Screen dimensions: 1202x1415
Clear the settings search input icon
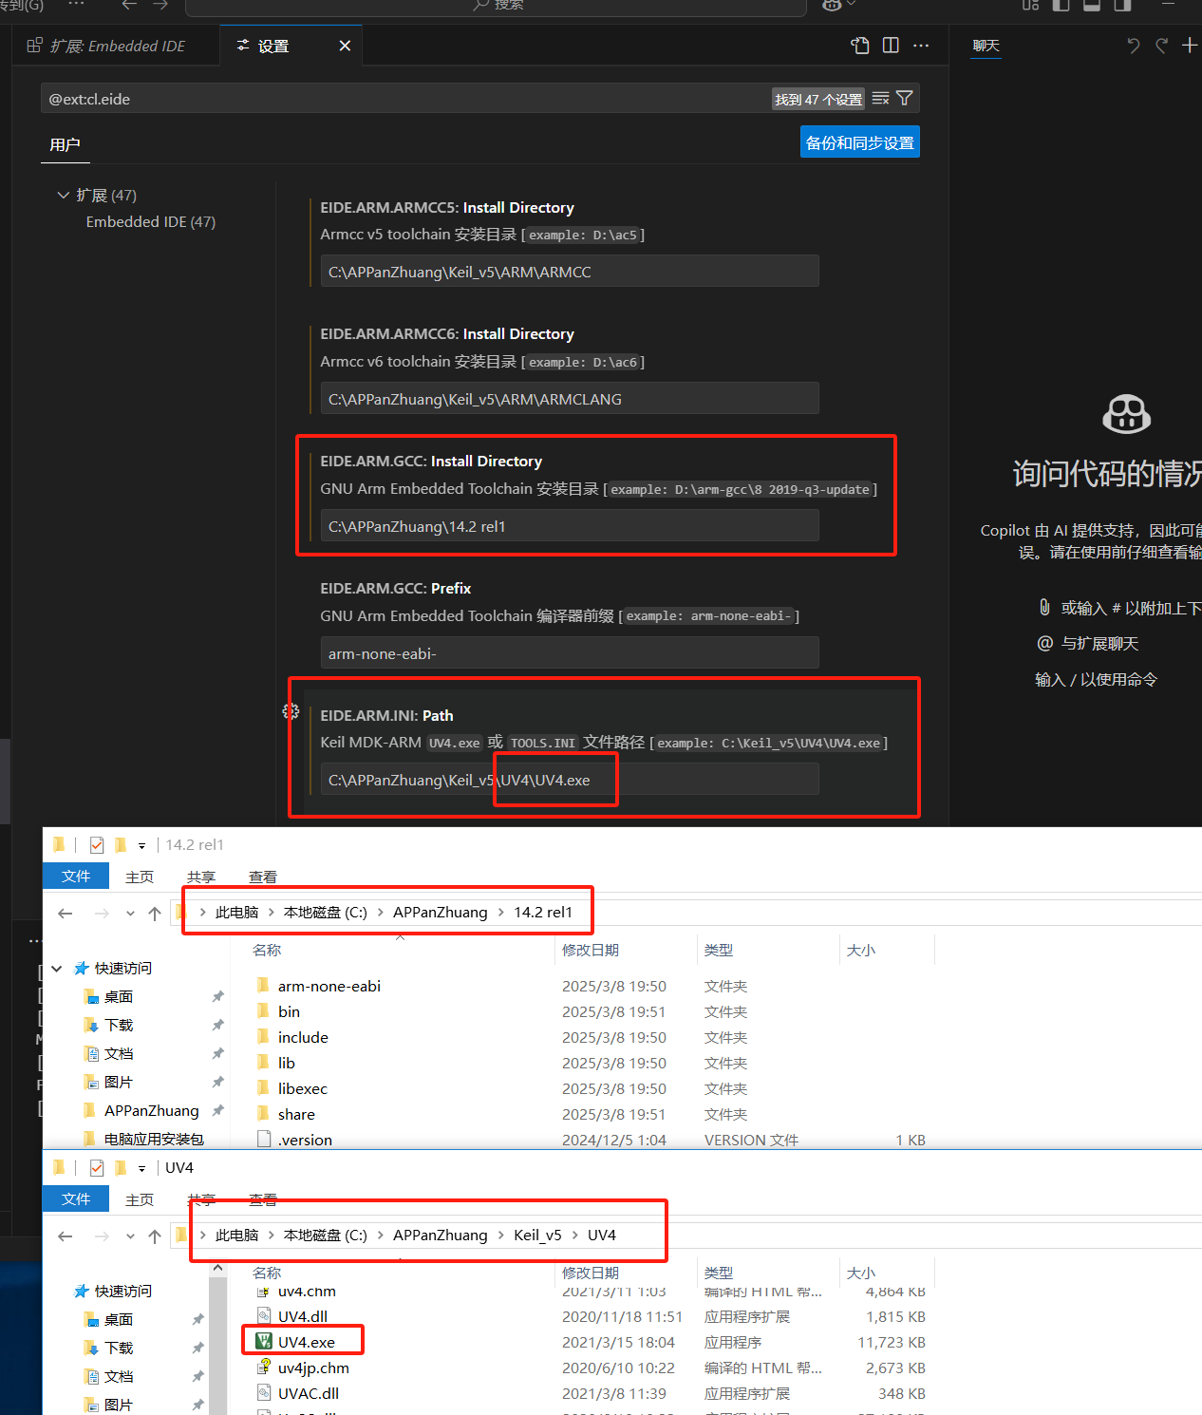pos(880,99)
